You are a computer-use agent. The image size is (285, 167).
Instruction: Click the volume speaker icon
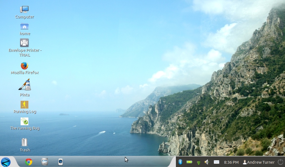coord(207,162)
